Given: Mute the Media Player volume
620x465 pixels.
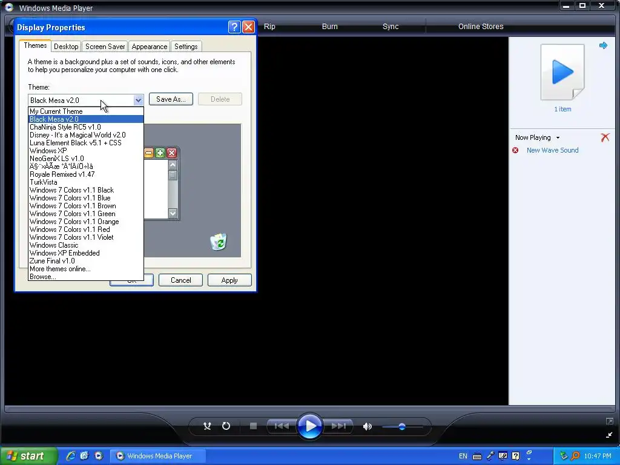Looking at the screenshot, I should [x=368, y=426].
